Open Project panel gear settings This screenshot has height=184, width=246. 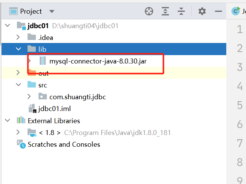pyautogui.click(x=202, y=11)
